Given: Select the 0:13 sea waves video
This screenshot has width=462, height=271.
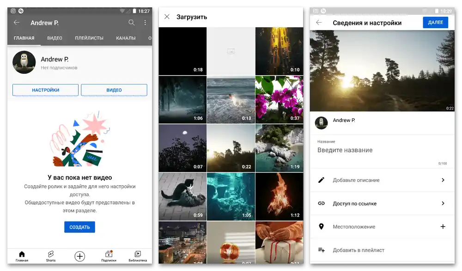Looking at the screenshot, I should pyautogui.click(x=231, y=100).
